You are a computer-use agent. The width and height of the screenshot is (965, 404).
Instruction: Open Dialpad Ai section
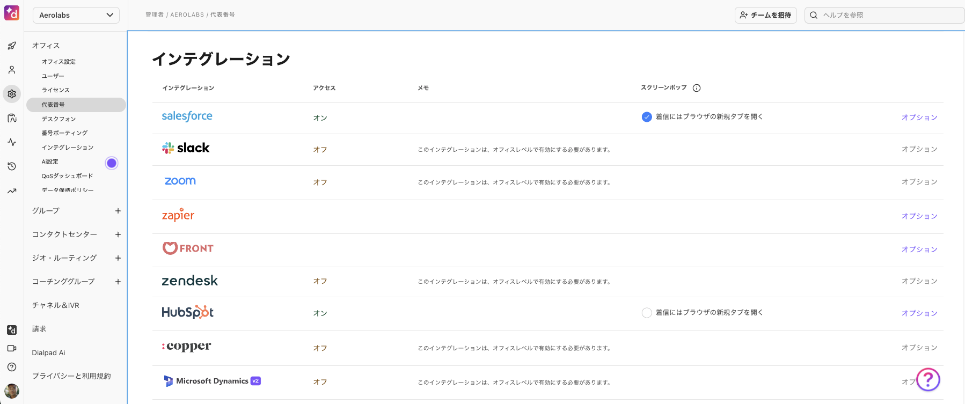pyautogui.click(x=48, y=352)
